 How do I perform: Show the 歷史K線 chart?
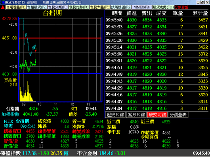[115, 115]
